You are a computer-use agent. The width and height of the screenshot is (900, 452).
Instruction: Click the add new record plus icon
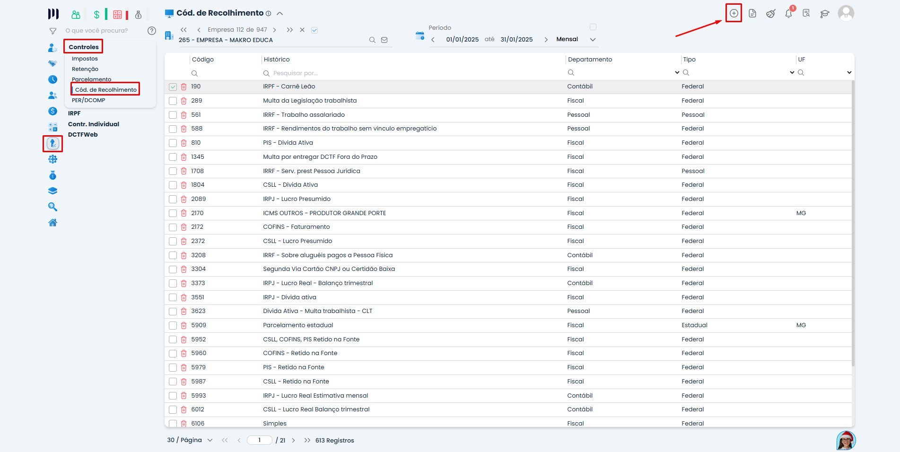tap(734, 13)
